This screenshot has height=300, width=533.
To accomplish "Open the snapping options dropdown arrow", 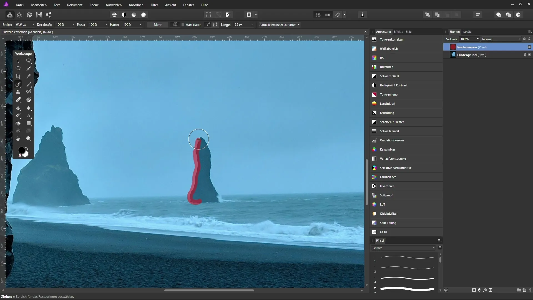I will pyautogui.click(x=345, y=15).
